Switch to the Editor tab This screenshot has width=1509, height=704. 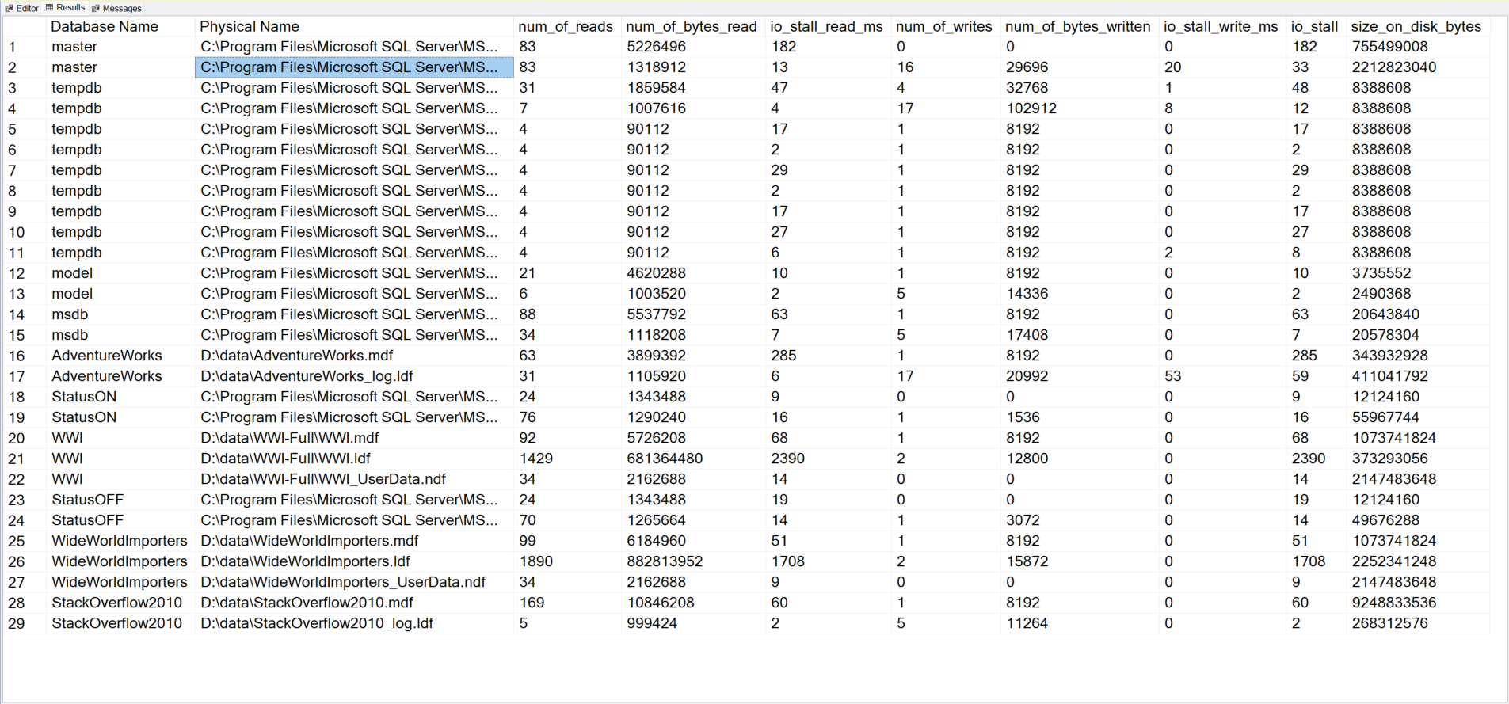pyautogui.click(x=22, y=8)
